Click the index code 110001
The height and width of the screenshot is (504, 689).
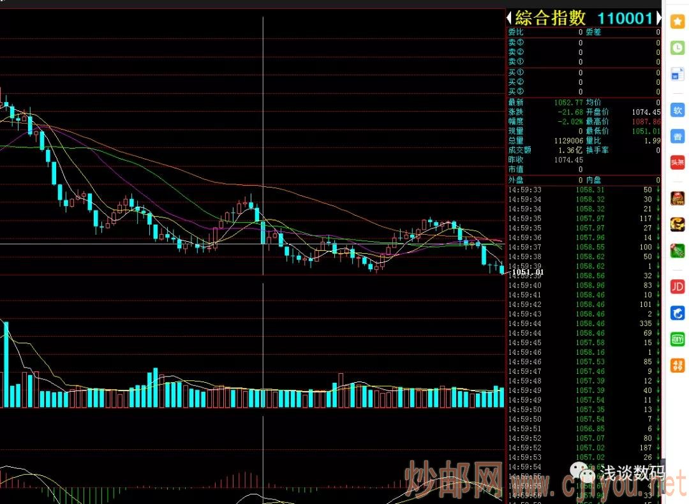[x=625, y=19]
